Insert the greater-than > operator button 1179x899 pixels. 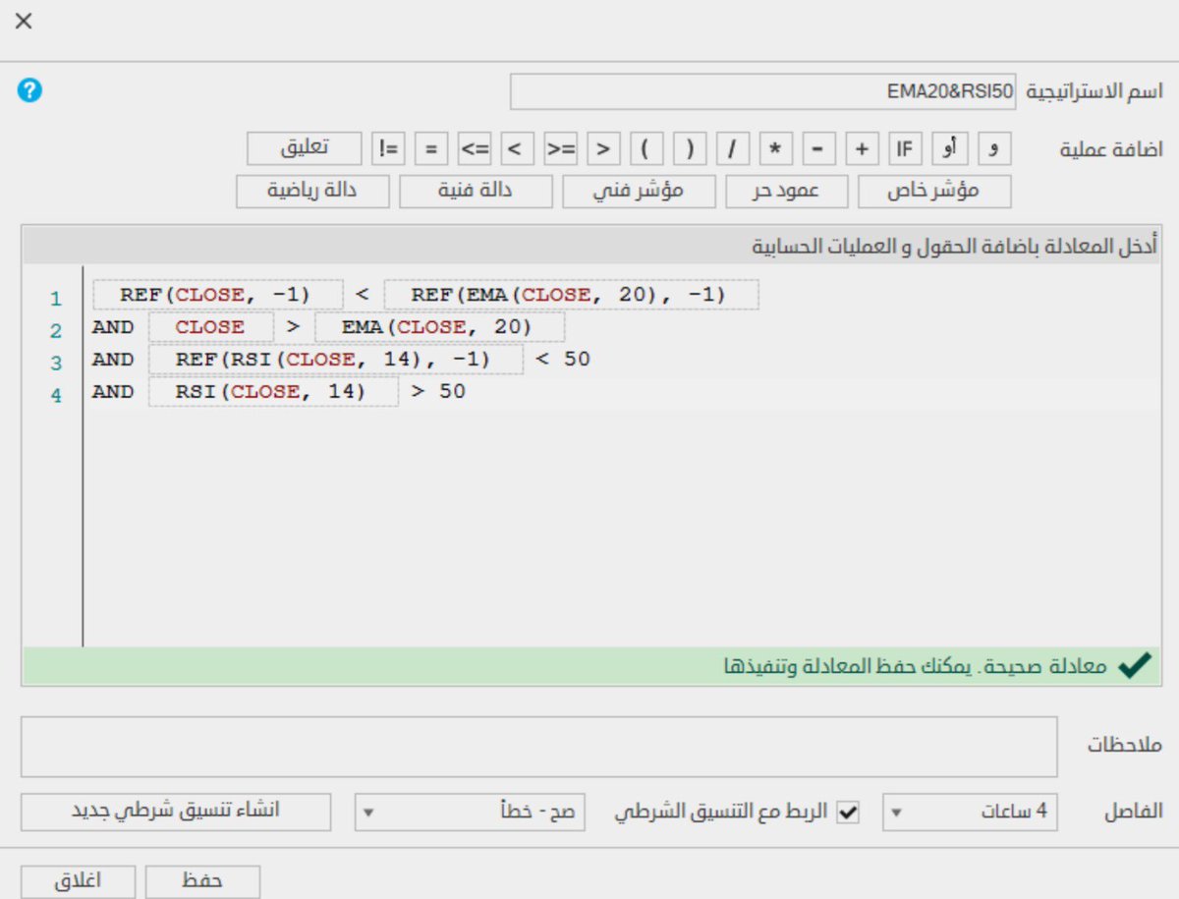[604, 149]
